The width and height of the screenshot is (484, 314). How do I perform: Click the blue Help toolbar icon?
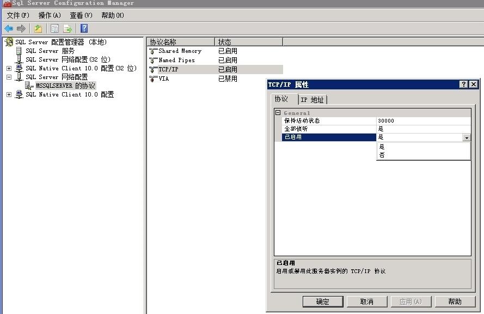point(84,28)
